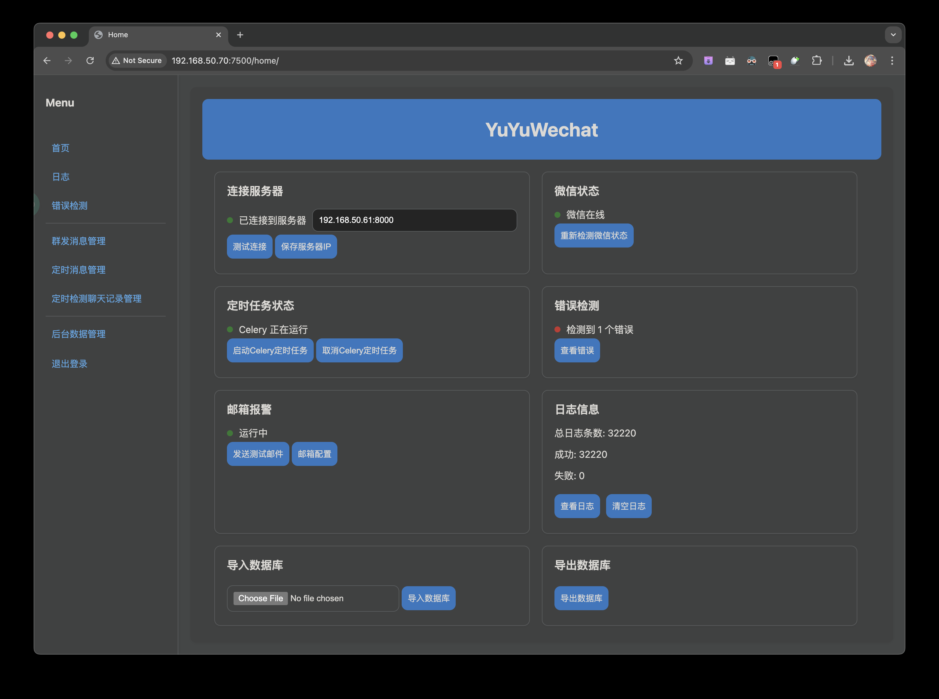Expand the tab search dropdown chevron

[x=893, y=35]
